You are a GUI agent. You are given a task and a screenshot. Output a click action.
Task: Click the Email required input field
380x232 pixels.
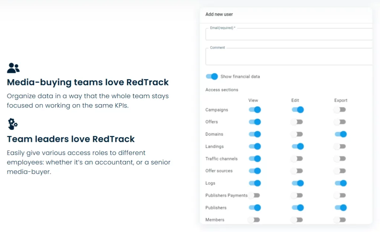click(x=289, y=34)
